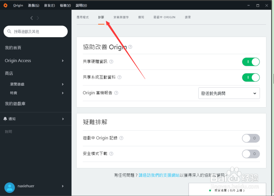
Task: Open Origin Access in the sidebar
Action: tap(18, 61)
